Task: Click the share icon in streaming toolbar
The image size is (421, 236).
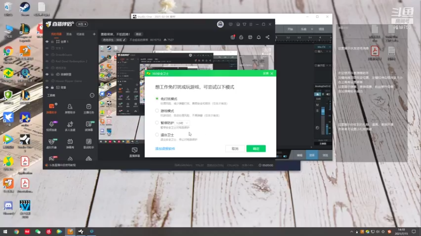Action: click(267, 37)
